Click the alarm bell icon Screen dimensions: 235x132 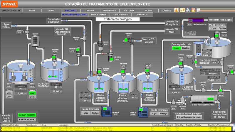coord(176,10)
